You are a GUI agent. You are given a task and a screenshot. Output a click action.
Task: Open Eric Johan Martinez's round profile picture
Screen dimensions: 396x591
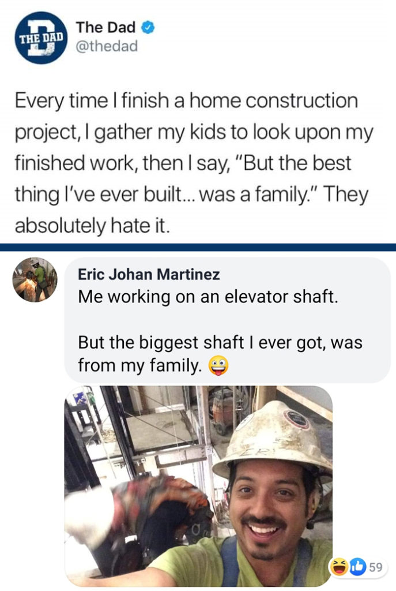click(x=35, y=280)
